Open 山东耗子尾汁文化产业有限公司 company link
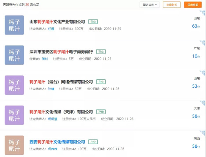 point(57,22)
